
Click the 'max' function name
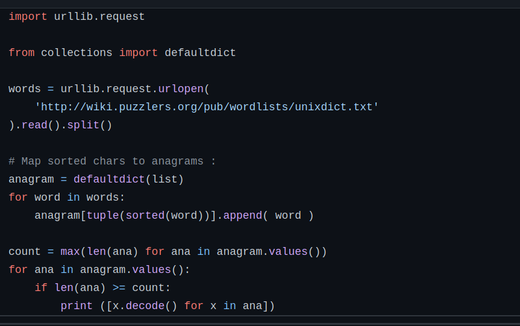[x=70, y=252]
